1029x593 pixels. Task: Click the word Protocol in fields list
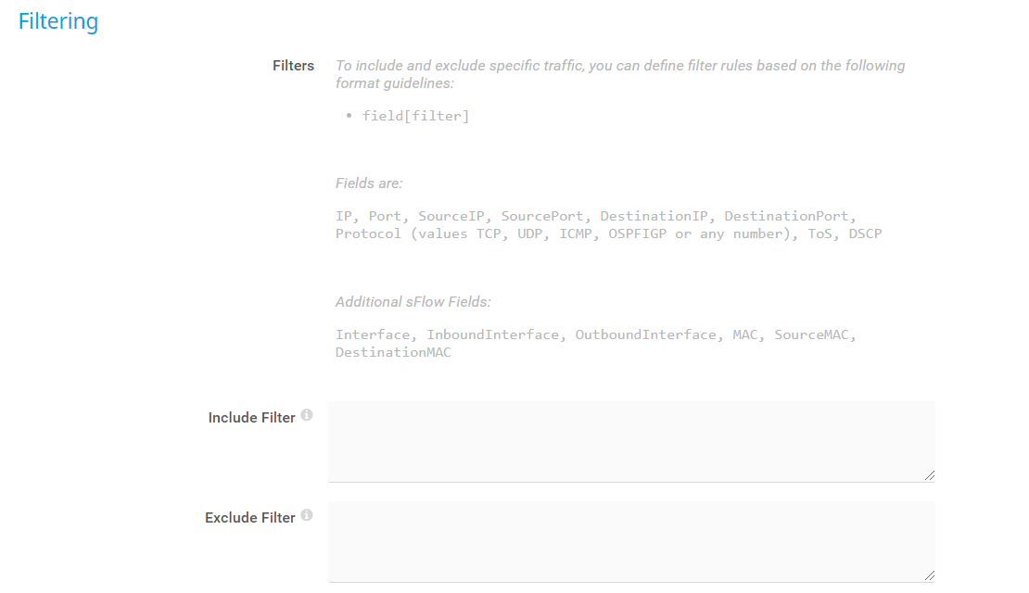point(368,234)
